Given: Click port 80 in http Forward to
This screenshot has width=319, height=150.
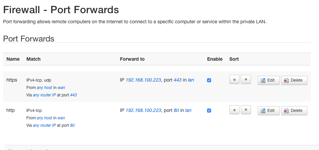Looking at the screenshot, I should (176, 110).
